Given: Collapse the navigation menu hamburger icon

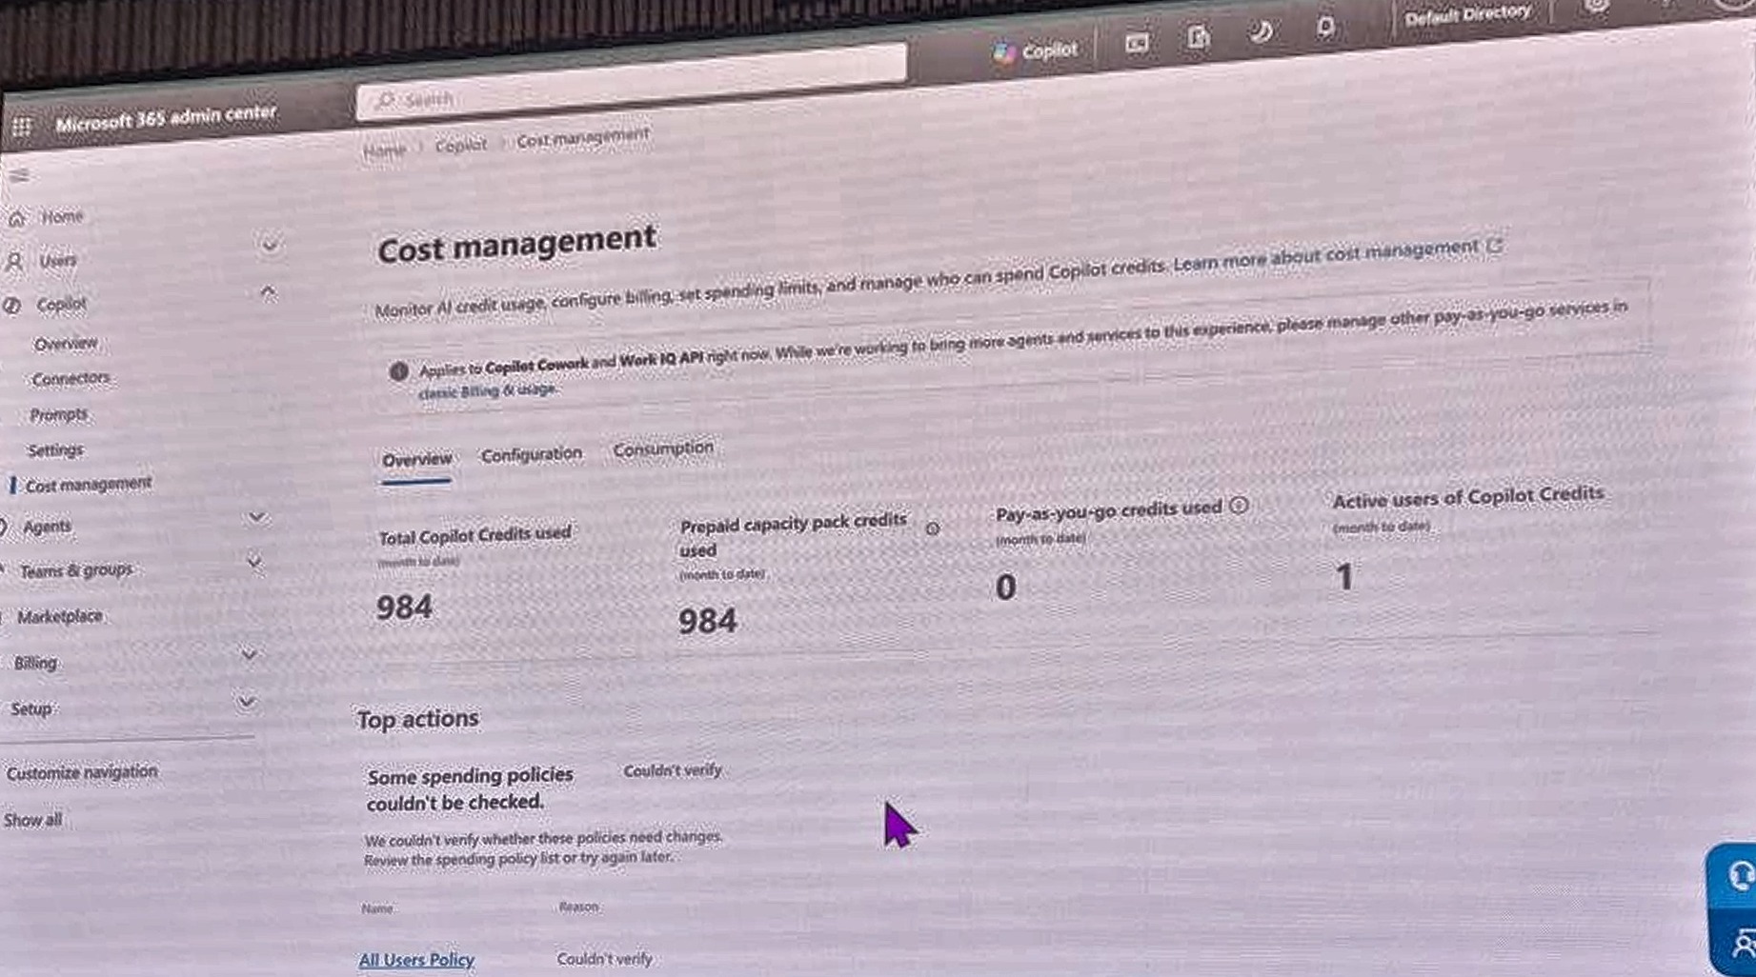Looking at the screenshot, I should tap(19, 175).
